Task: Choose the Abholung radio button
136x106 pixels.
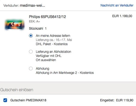Action: coord(31,68)
